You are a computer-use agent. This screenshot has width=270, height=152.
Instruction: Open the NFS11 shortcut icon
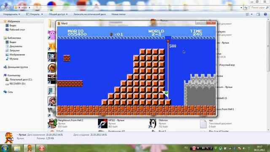[x=103, y=123]
